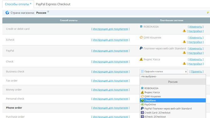Click Изменить for Яндекс Касса
The width and height of the screenshot is (210, 118).
tap(196, 59)
